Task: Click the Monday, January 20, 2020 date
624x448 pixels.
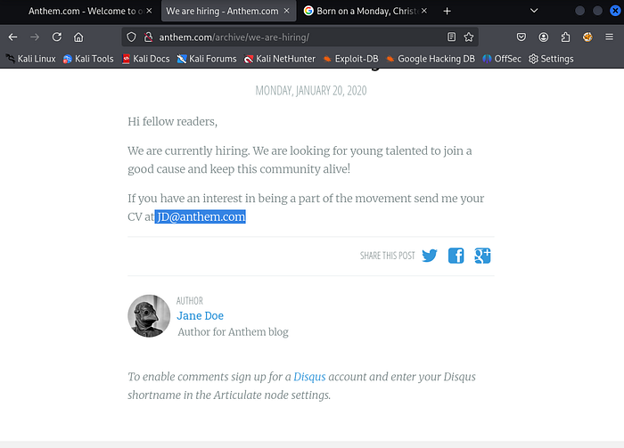Action: point(311,91)
